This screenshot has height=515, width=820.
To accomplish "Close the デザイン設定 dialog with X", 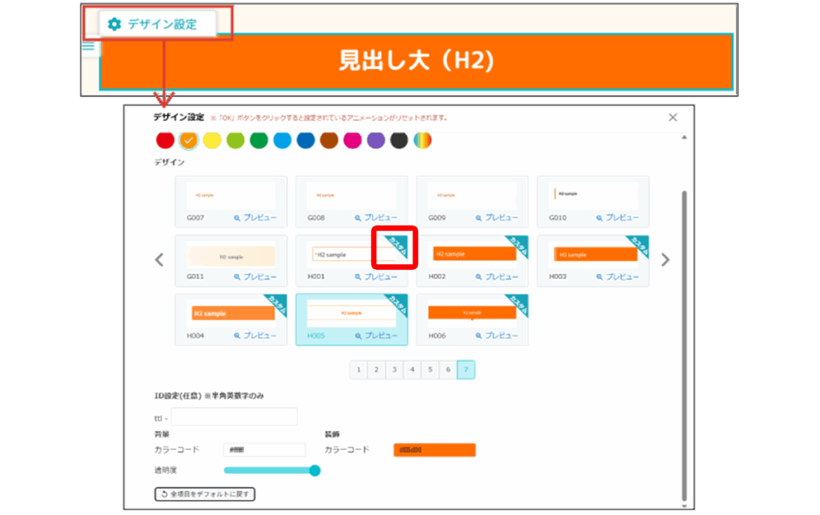I will 673,118.
